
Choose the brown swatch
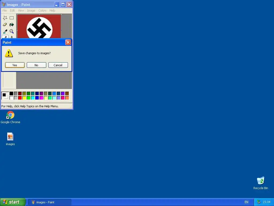click(67, 94)
